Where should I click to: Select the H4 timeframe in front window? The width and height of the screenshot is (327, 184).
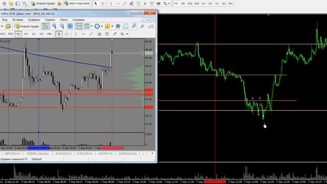tap(26, 34)
